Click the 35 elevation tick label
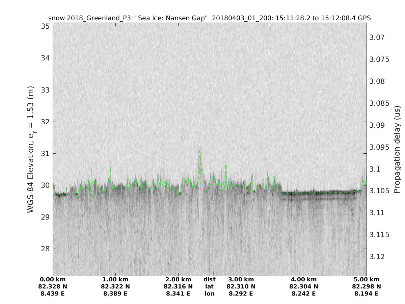405x304 pixels. tap(45, 26)
